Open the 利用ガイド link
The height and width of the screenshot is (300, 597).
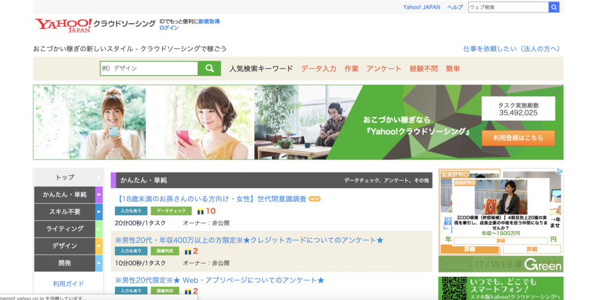click(68, 284)
